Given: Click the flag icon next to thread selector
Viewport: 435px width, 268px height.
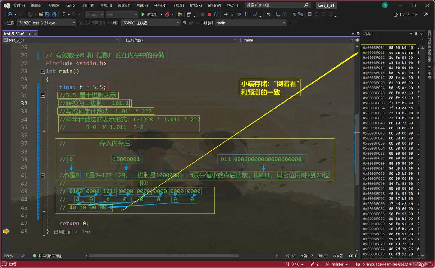Looking at the screenshot, I should (x=184, y=23).
